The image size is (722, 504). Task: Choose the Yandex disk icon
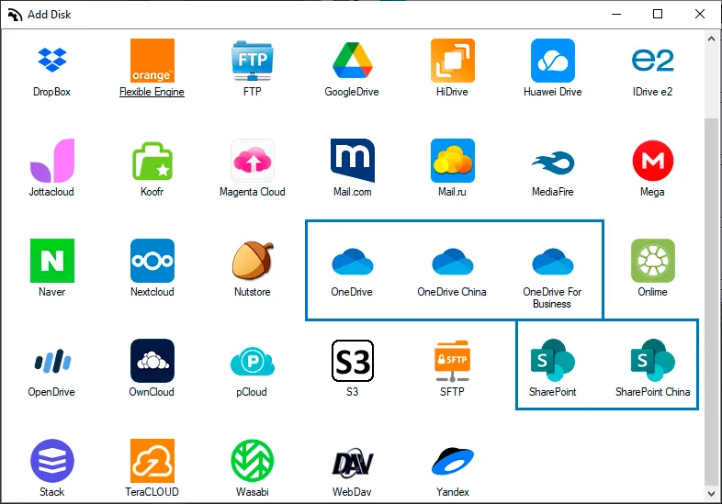pyautogui.click(x=452, y=461)
